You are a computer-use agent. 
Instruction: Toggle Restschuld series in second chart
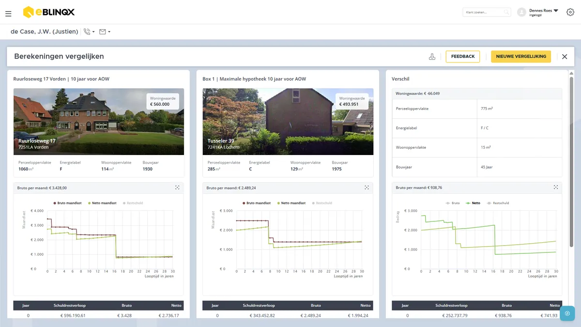tap(322, 203)
